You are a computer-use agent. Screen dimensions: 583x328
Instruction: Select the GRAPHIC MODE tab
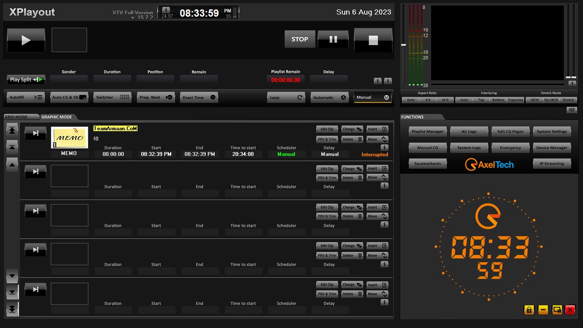tap(57, 117)
